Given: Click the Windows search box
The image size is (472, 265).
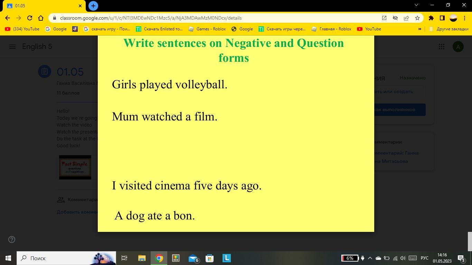Looking at the screenshot, I should tap(66, 258).
